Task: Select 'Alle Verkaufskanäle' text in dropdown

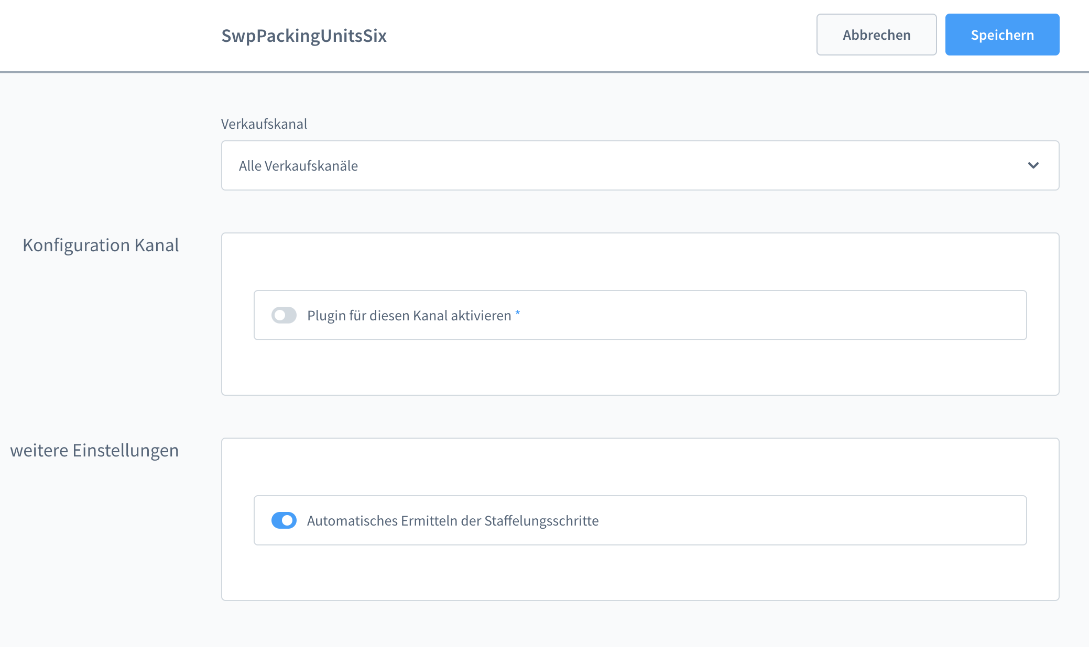Action: point(298,166)
